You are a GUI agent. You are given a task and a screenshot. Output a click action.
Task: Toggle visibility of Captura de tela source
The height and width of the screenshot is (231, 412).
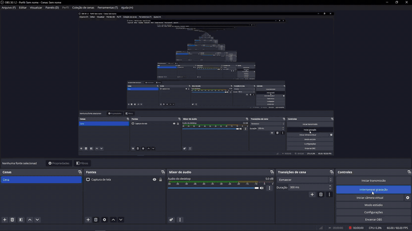point(154,180)
